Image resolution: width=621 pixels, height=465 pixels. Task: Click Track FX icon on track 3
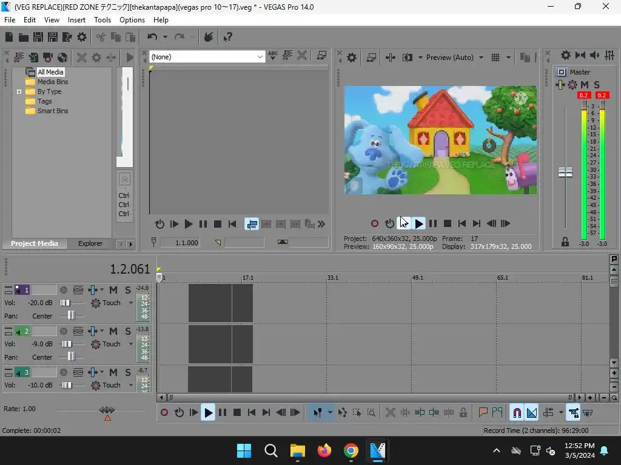[92, 372]
